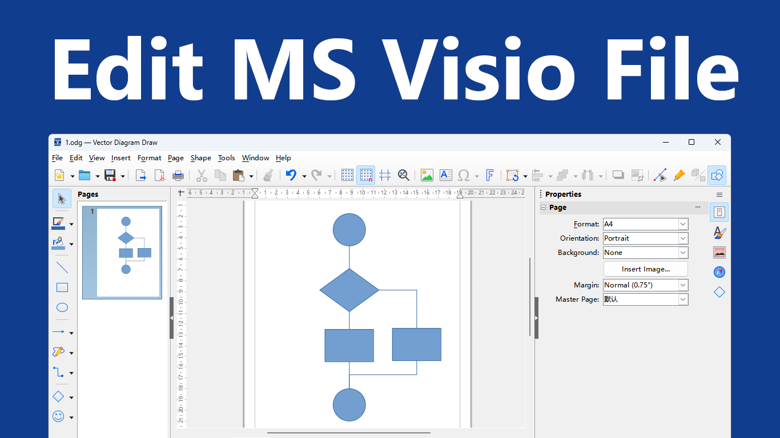Click the Open folder icon
780x438 pixels.
(85, 176)
